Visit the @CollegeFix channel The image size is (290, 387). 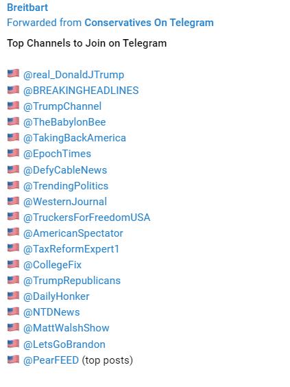tap(52, 265)
